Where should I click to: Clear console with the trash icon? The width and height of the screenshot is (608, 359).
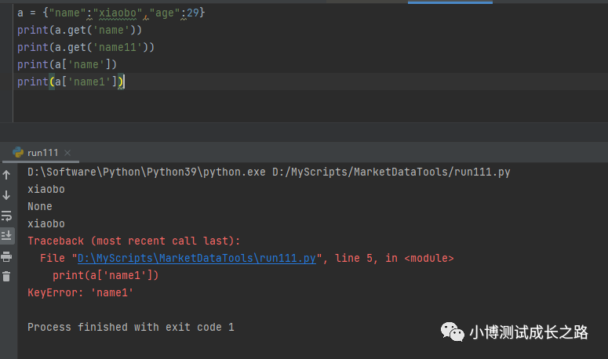coord(6,277)
